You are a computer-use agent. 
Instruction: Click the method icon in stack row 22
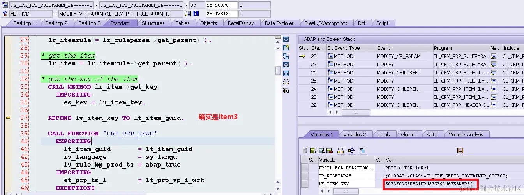tap(330, 105)
